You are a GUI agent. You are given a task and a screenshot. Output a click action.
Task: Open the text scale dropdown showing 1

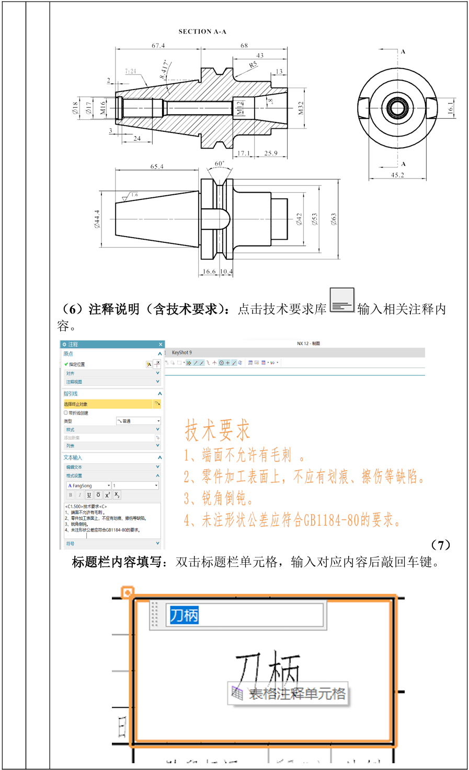135,486
